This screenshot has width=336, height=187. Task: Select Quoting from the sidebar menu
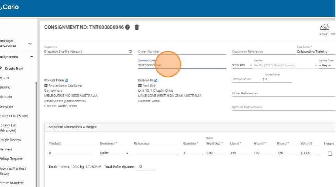tap(5, 87)
